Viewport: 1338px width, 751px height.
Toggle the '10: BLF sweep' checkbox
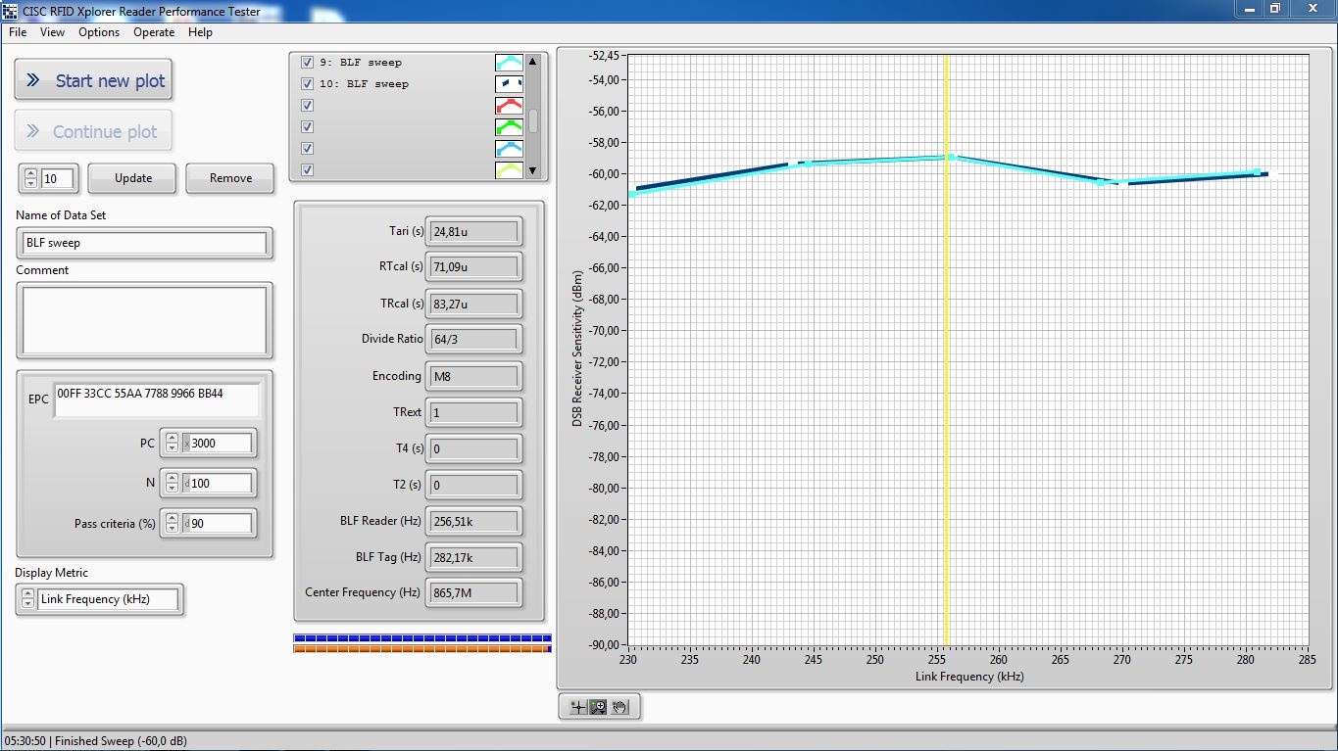tap(308, 84)
